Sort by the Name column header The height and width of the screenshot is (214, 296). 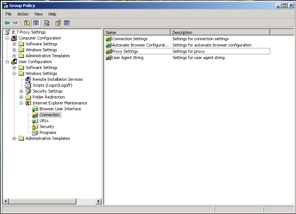point(137,32)
